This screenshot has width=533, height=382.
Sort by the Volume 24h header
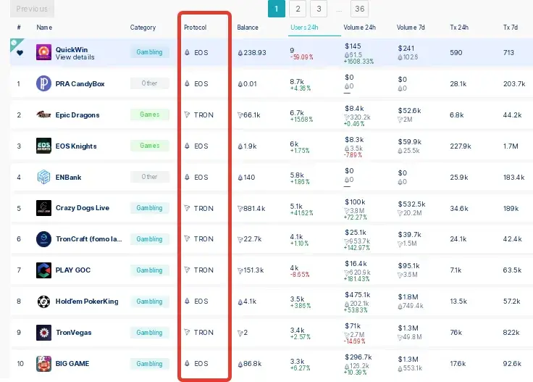(x=359, y=28)
